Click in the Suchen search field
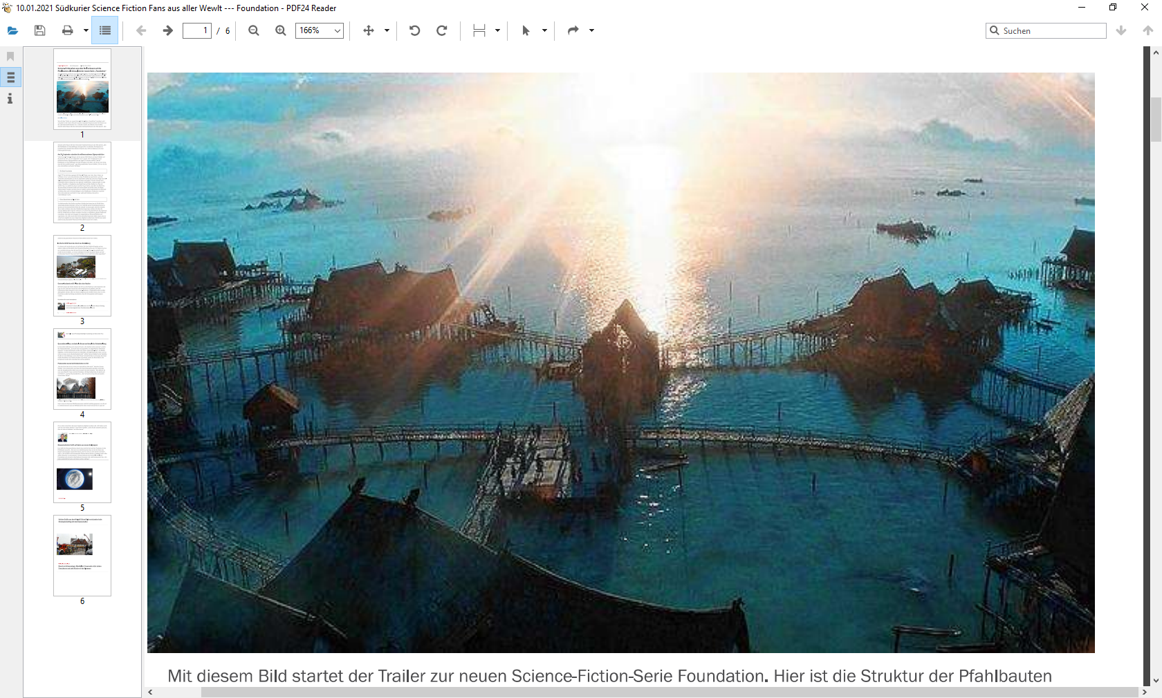Screen dimensions: 1162x698 click(1051, 30)
